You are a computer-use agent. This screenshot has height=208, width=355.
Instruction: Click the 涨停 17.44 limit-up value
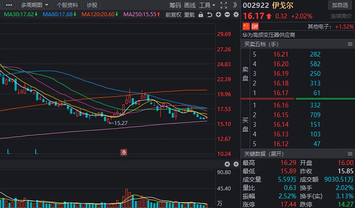288,204
